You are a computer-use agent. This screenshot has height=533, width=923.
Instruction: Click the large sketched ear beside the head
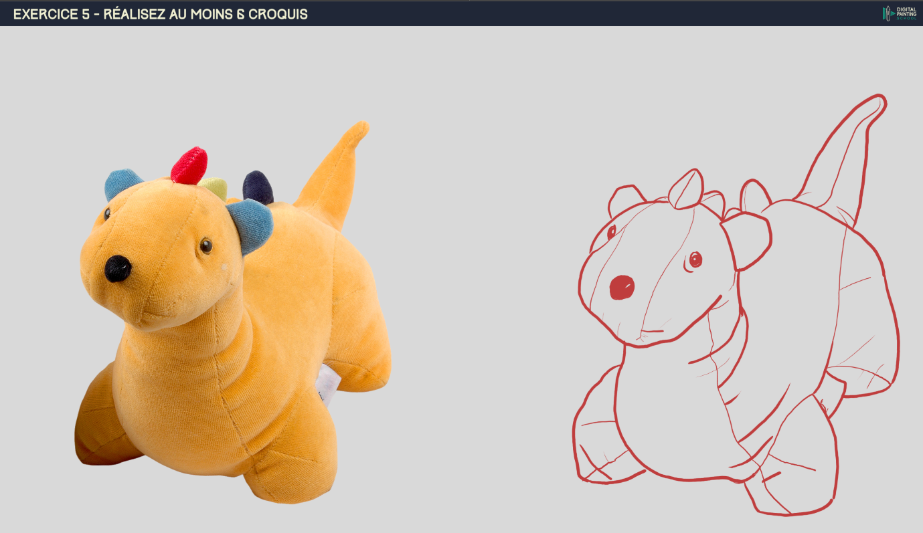(x=746, y=241)
